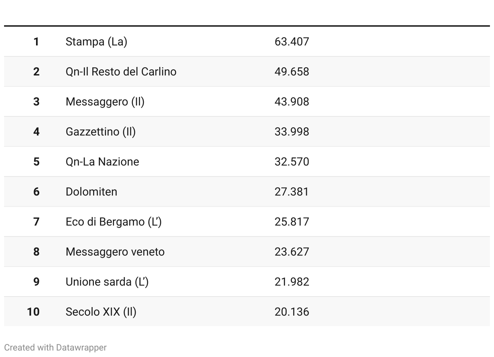The image size is (494, 357).
Task: Open the Created with Datawrapper link
Action: point(55,348)
